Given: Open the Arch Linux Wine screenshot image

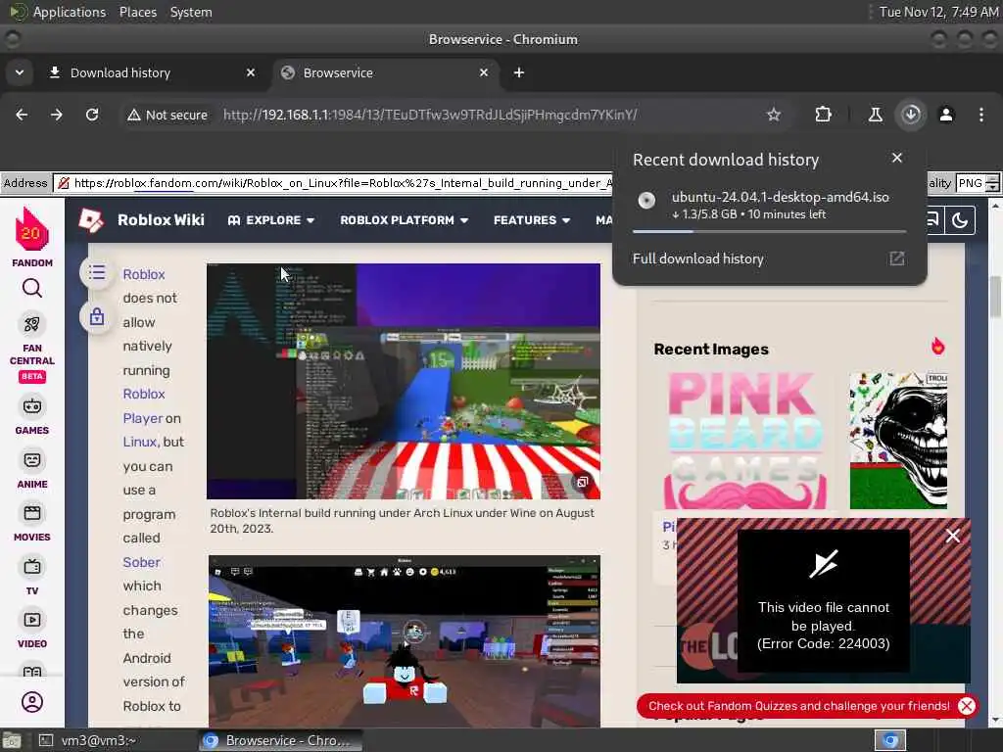Looking at the screenshot, I should point(404,381).
